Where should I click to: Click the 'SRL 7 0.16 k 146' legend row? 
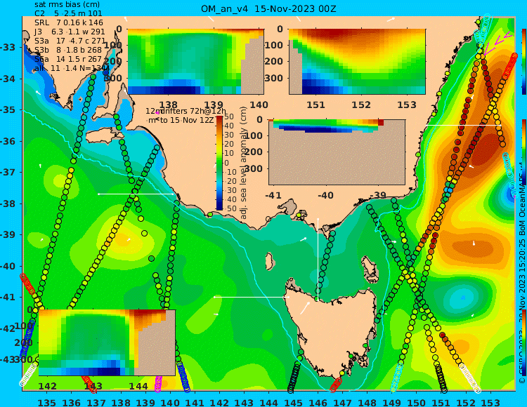(69, 23)
